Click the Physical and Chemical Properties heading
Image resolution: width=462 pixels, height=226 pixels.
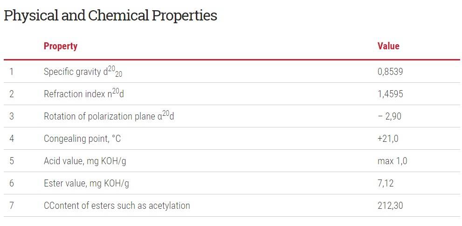pyautogui.click(x=110, y=15)
